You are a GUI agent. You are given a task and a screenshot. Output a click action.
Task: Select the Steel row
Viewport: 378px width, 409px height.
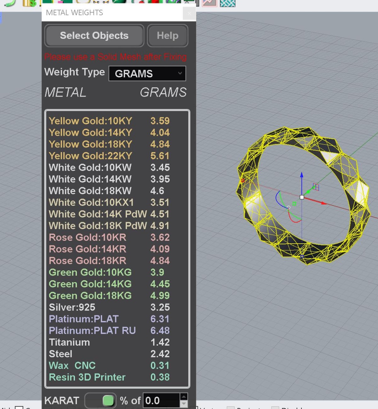(109, 354)
